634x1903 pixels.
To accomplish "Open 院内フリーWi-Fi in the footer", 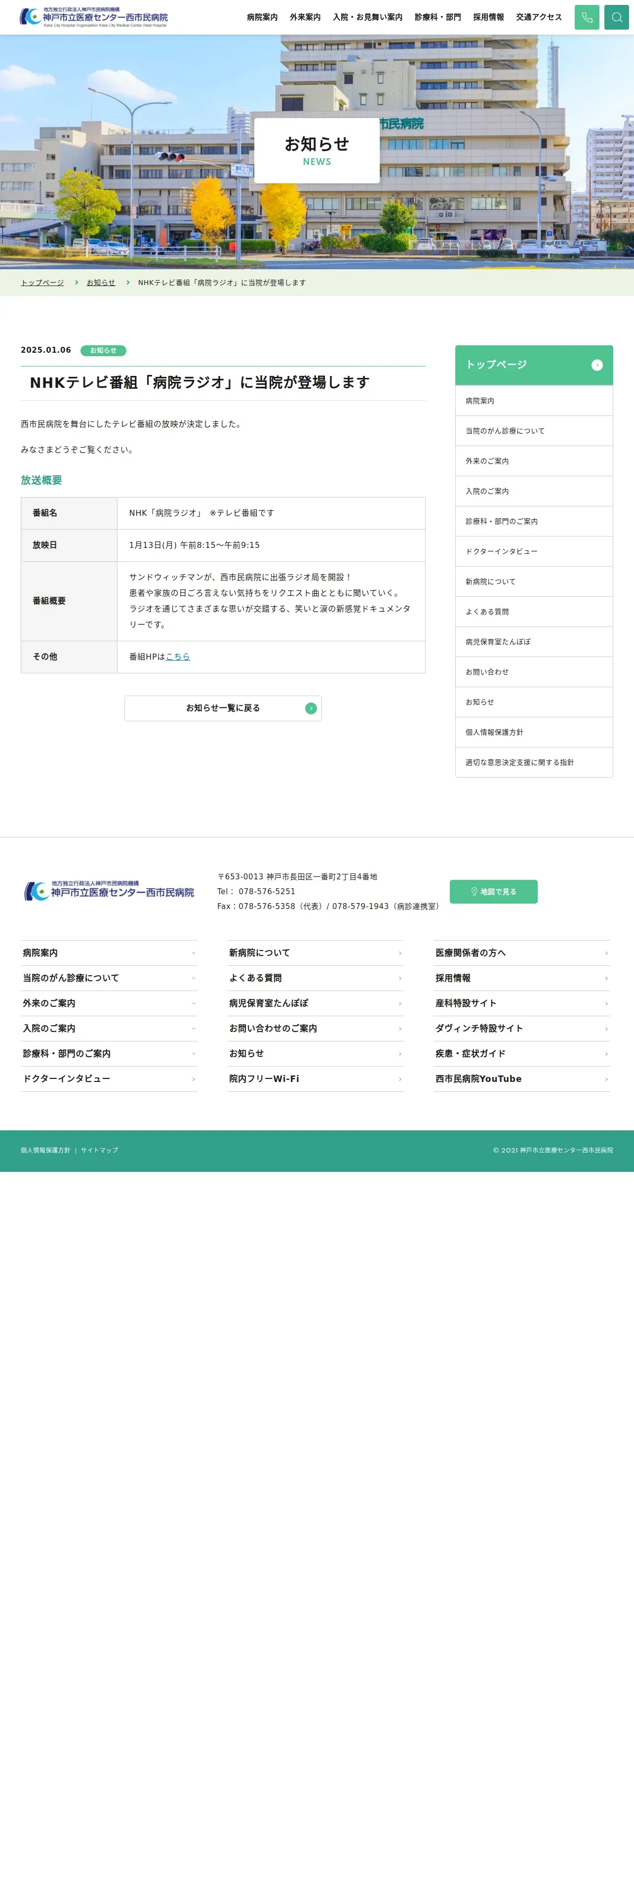I will 315,1079.
